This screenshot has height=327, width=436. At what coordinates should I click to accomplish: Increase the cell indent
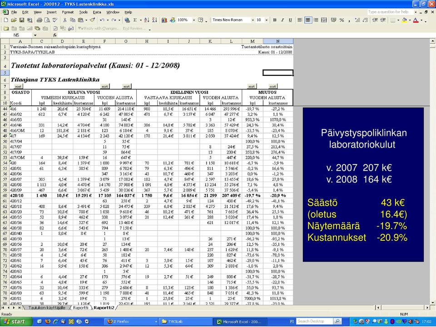click(383, 20)
